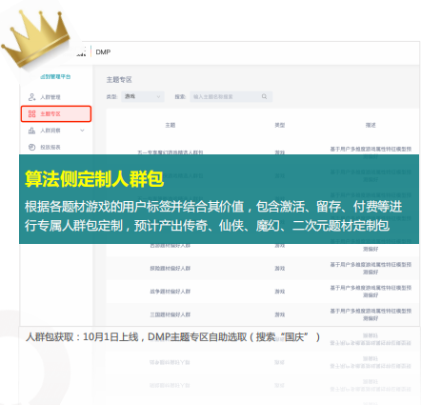Screen dimensions: 421x405
Task: Open 人群管理 in the sidebar
Action: tap(50, 97)
